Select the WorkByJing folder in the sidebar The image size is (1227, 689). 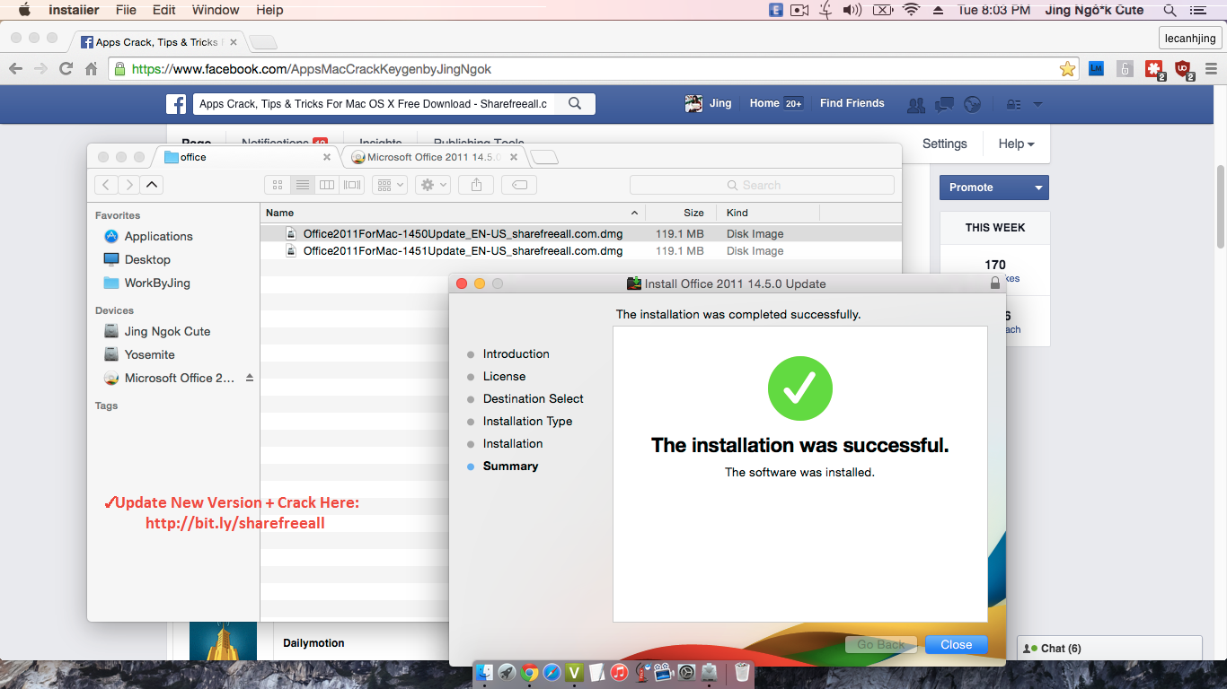pos(156,283)
